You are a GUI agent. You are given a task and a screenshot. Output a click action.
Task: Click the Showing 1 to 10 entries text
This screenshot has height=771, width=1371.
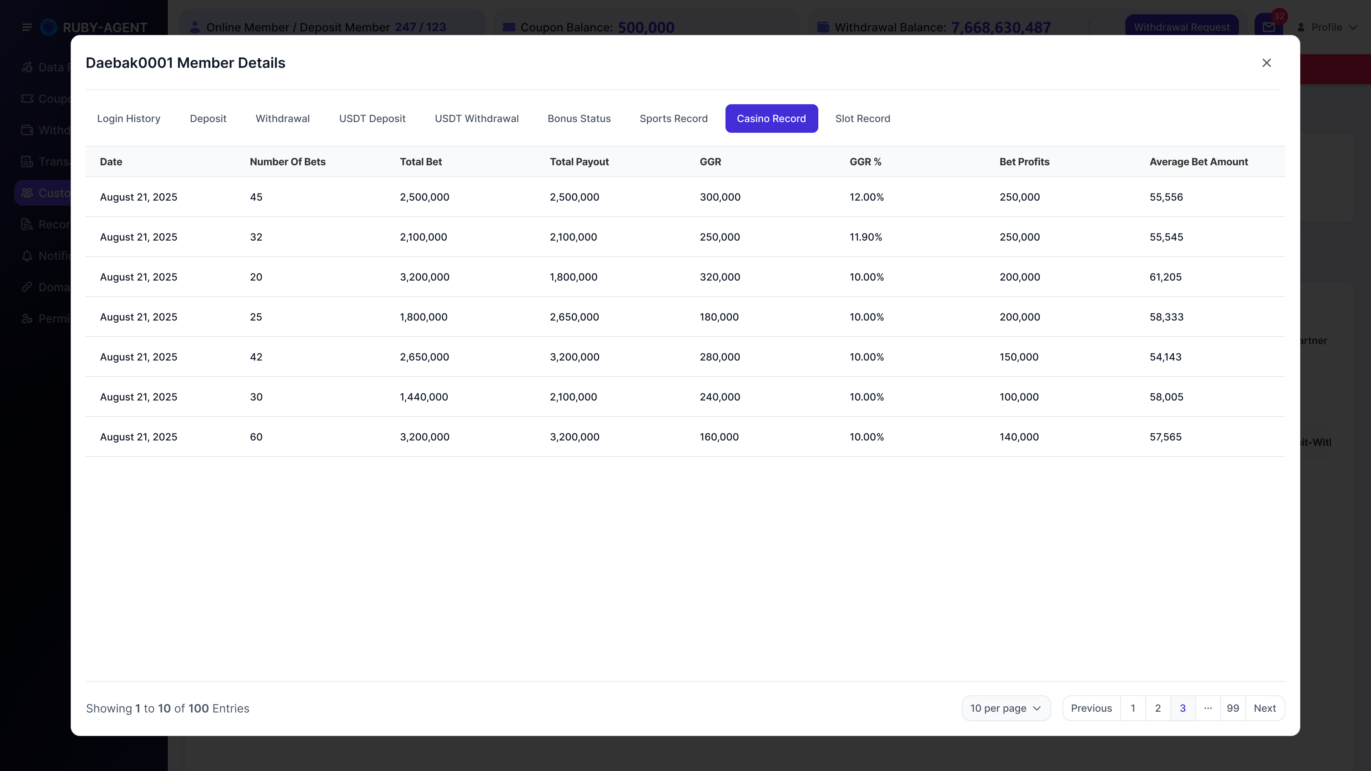[x=168, y=708]
